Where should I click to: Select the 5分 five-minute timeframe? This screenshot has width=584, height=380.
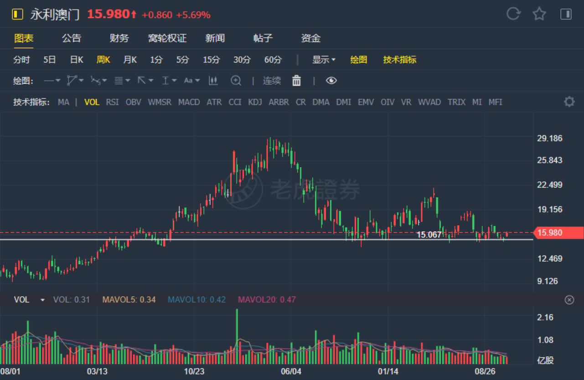[x=183, y=60]
